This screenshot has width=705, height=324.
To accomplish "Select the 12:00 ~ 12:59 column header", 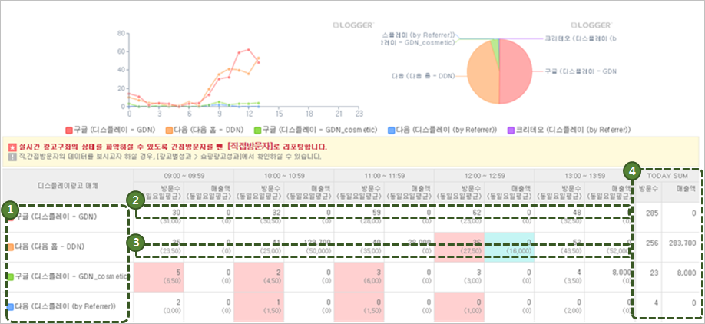I will tap(485, 176).
